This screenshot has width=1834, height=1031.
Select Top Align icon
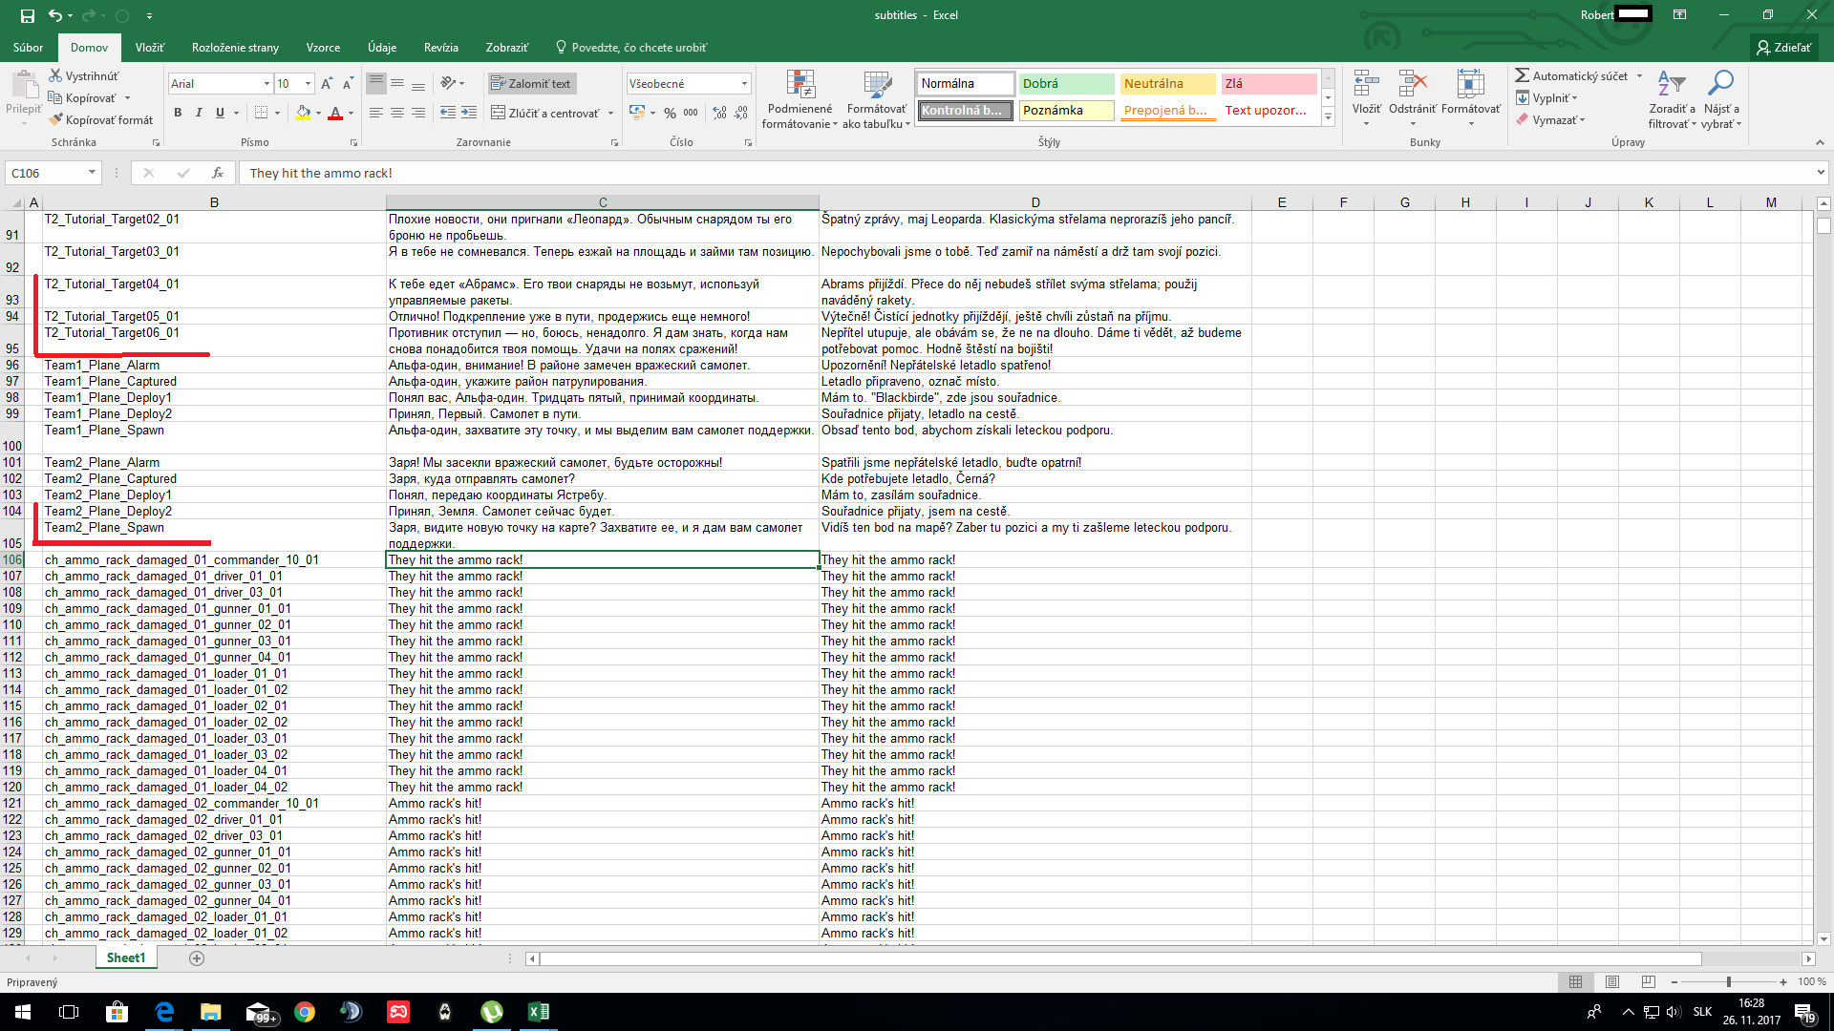[x=376, y=84]
